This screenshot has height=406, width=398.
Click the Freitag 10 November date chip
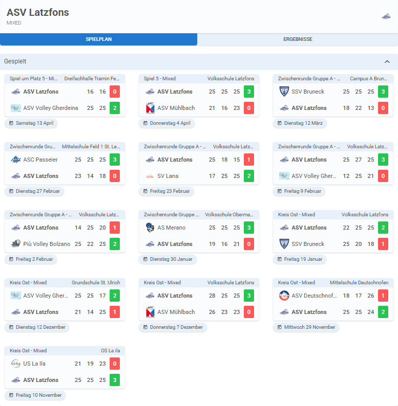35,395
